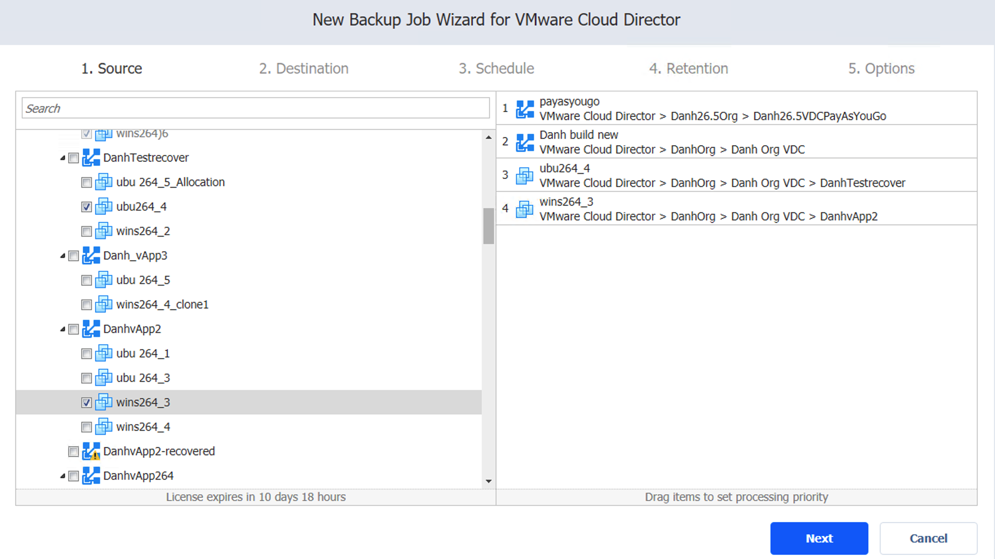
Task: Click the ubu 264_1 VM icon
Action: (104, 353)
